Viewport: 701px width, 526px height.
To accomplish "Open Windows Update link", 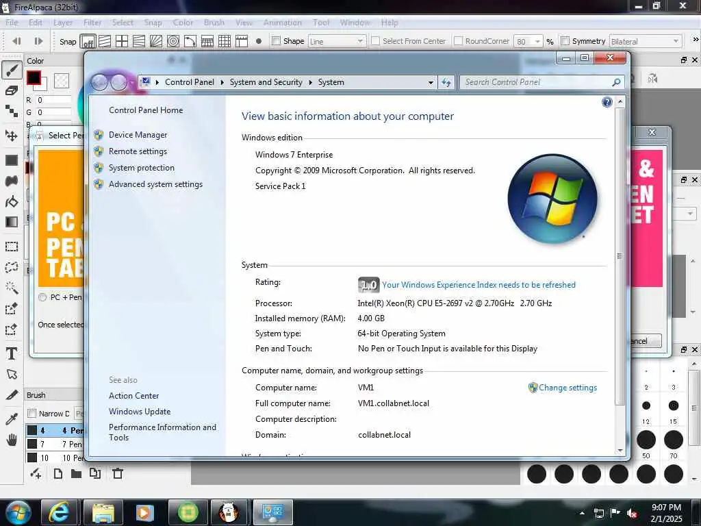I will pyautogui.click(x=140, y=411).
